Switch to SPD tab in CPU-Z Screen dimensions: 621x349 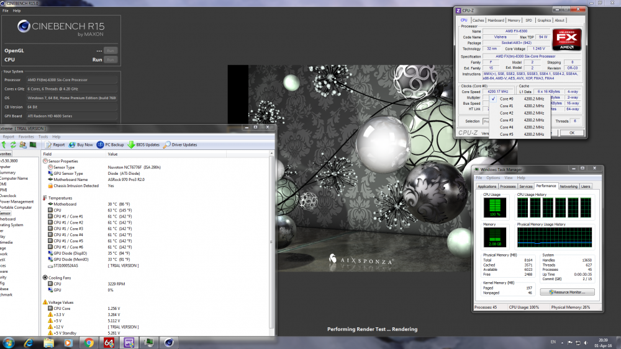pos(528,20)
